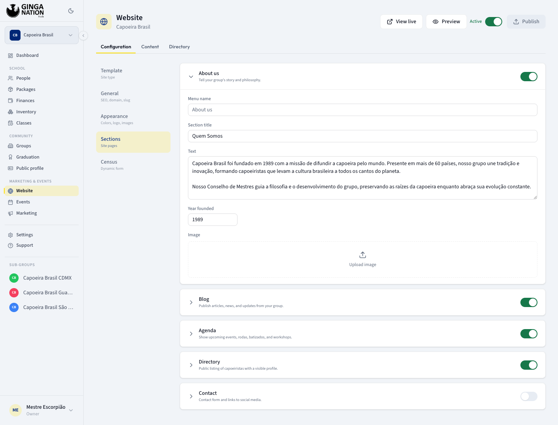Switch to the Content tab
This screenshot has width=558, height=425.
click(150, 47)
